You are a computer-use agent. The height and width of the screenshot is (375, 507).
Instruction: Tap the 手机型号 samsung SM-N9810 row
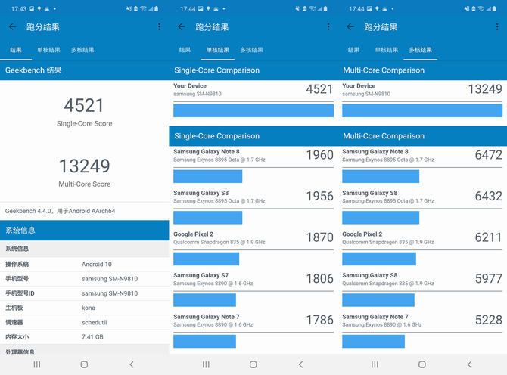tap(85, 279)
